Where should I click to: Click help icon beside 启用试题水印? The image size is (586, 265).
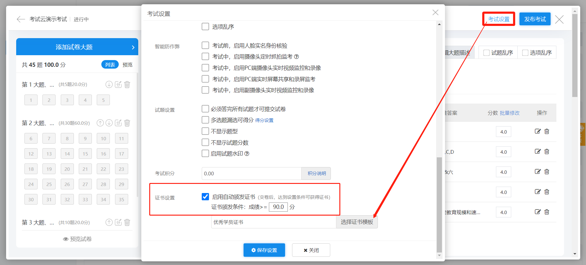point(247,154)
